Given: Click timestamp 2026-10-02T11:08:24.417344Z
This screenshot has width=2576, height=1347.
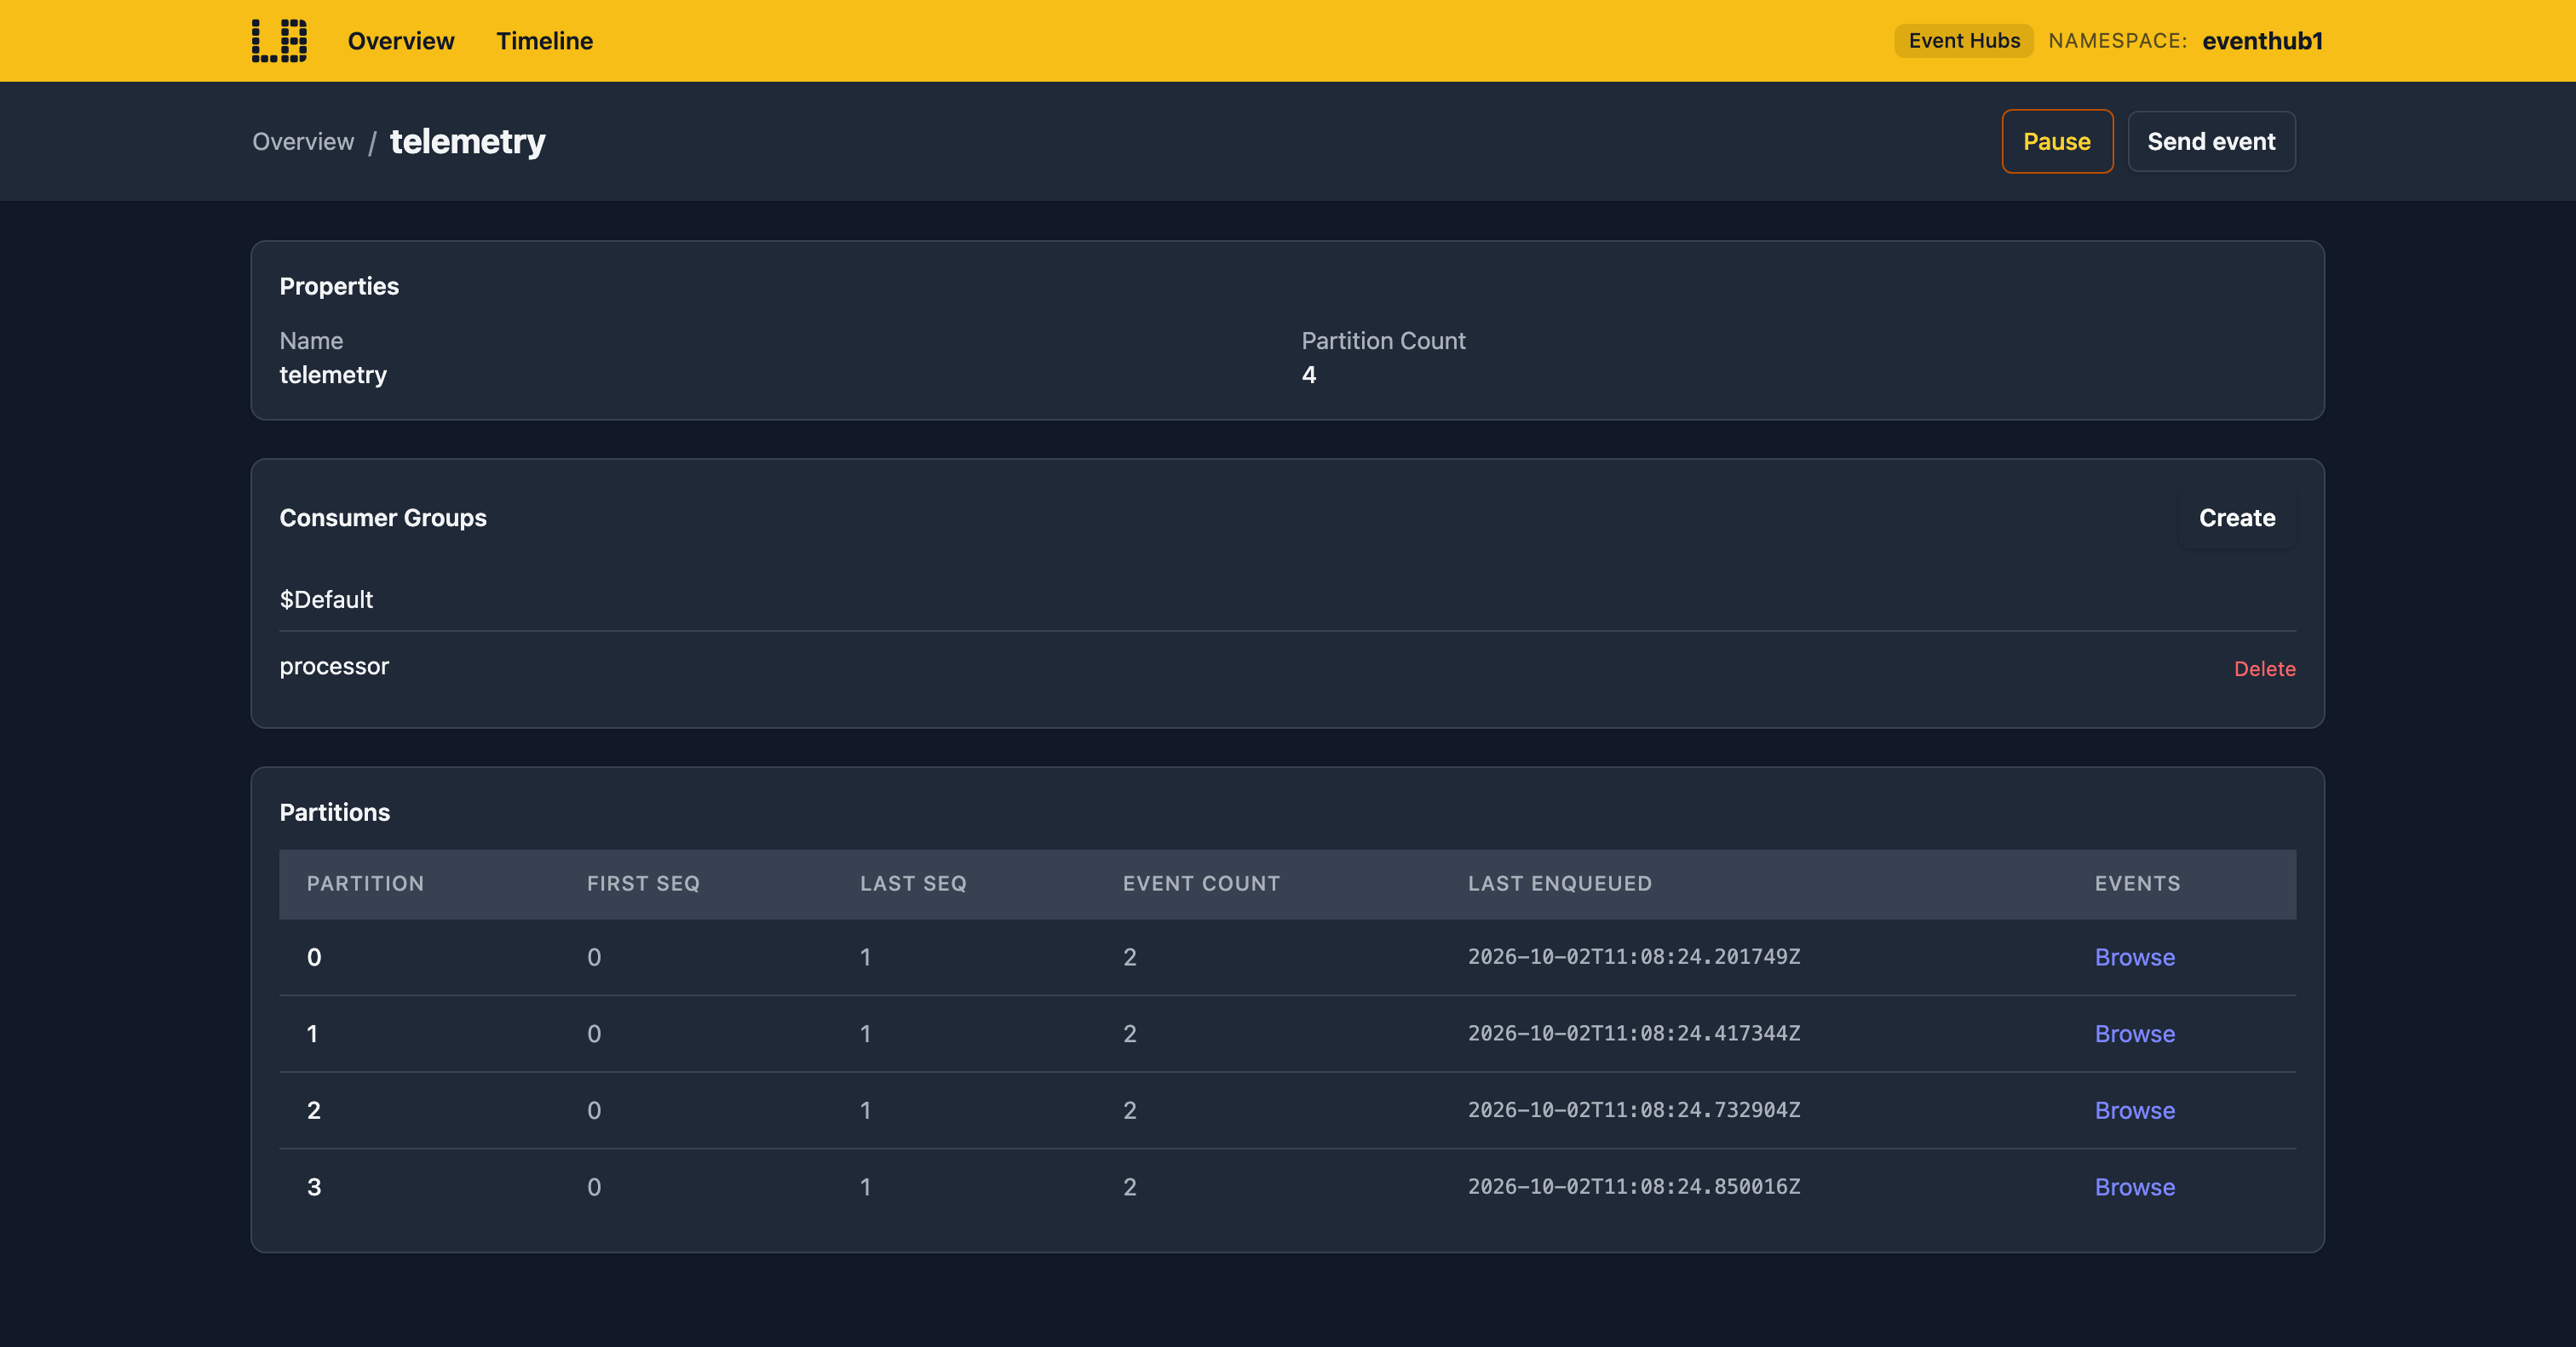Looking at the screenshot, I should coord(1634,1033).
